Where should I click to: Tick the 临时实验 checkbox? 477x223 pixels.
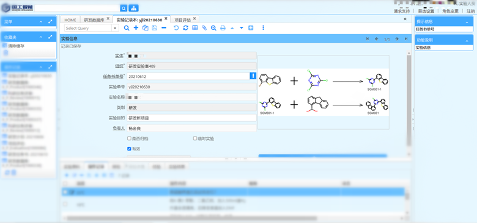point(195,138)
